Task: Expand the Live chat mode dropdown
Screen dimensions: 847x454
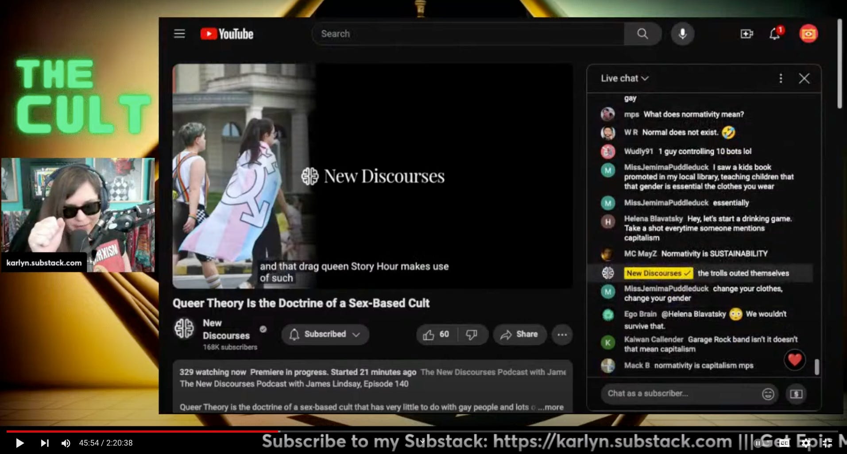Action: coord(625,78)
